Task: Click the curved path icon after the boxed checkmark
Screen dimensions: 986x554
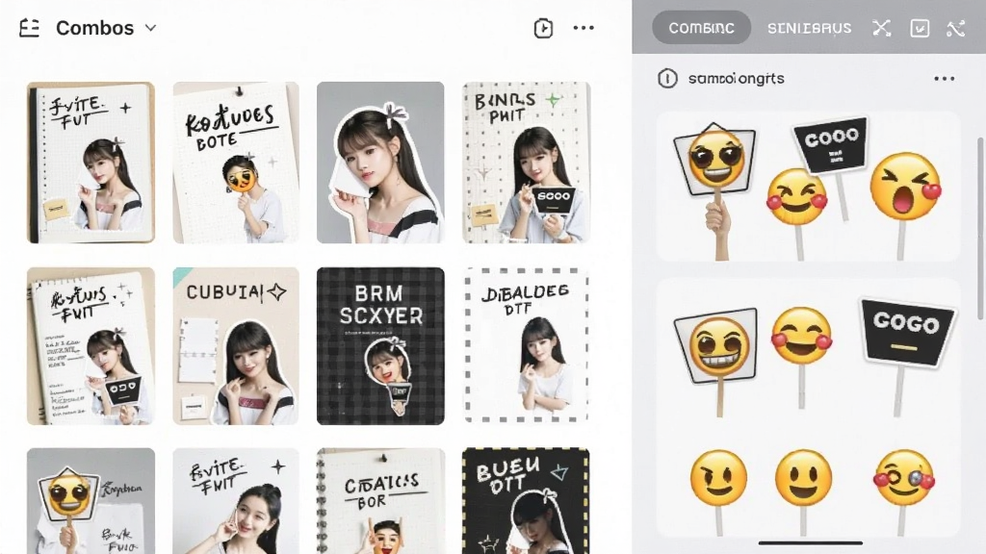Action: tap(955, 28)
